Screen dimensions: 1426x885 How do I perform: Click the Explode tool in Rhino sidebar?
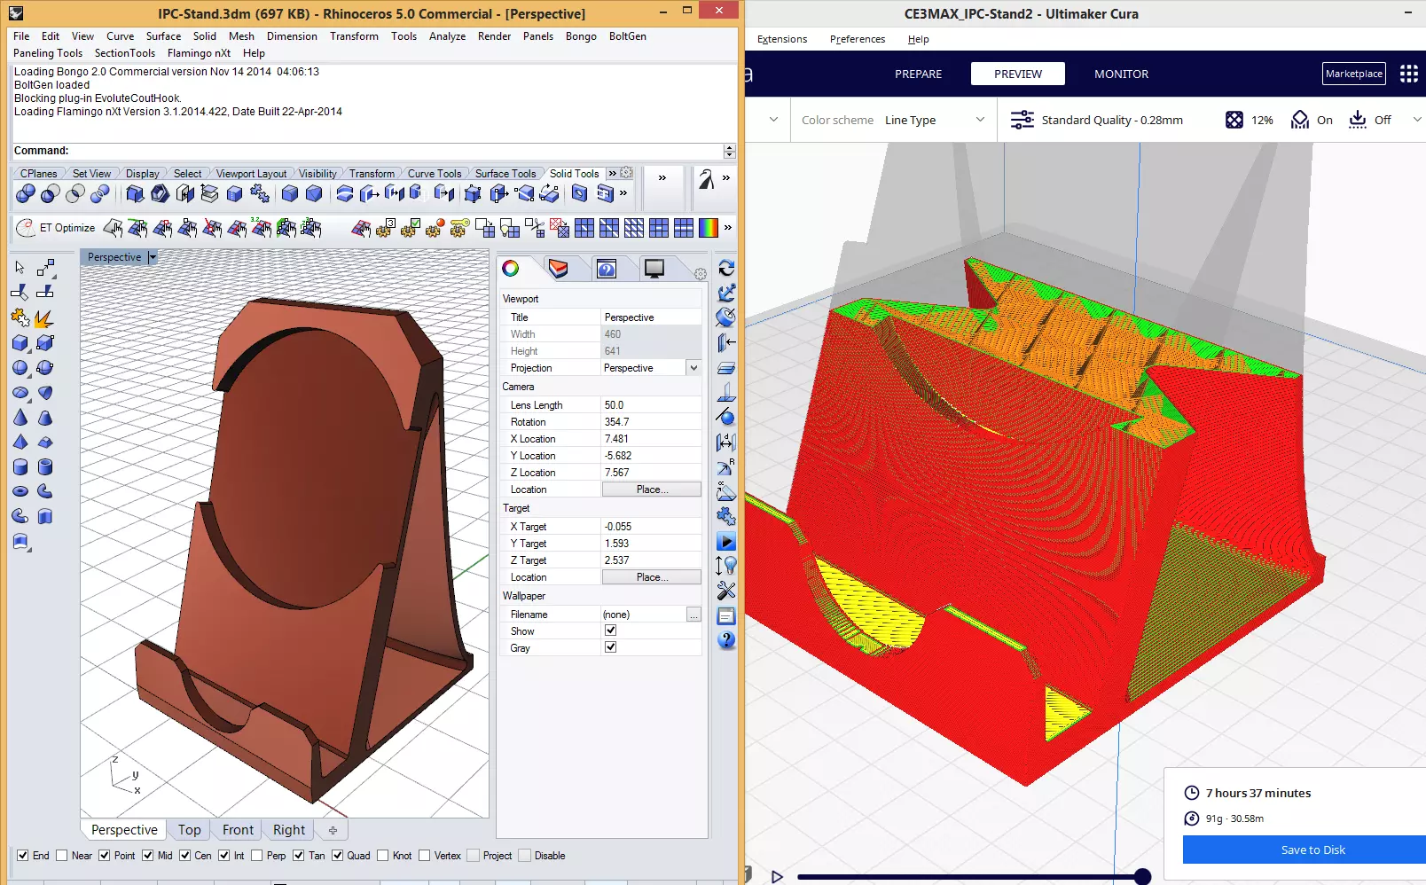pos(43,317)
